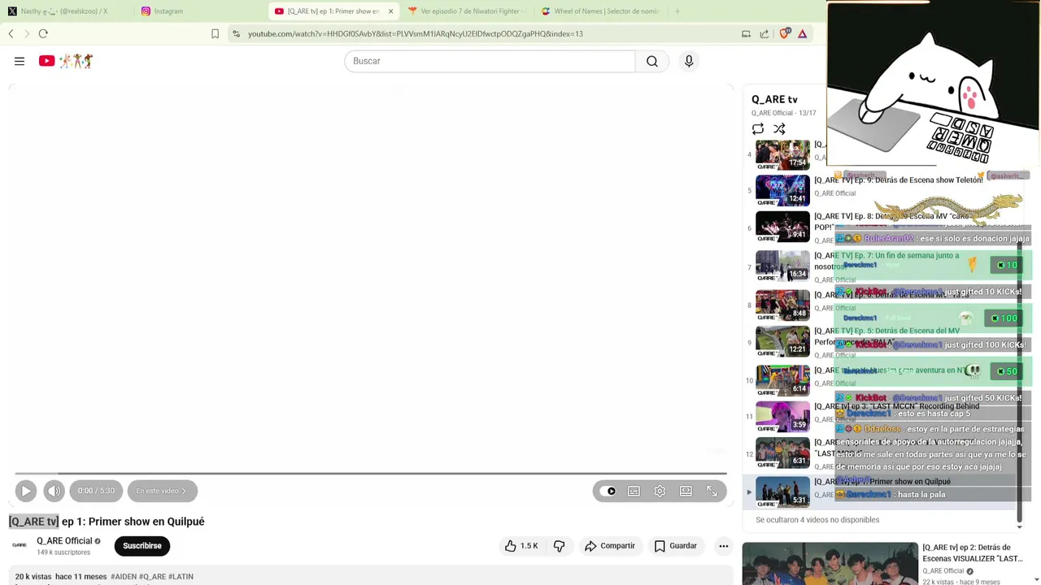Screen dimensions: 1041x585
Task: Open the 8:48 playlist video thumbnail
Action: (782, 305)
